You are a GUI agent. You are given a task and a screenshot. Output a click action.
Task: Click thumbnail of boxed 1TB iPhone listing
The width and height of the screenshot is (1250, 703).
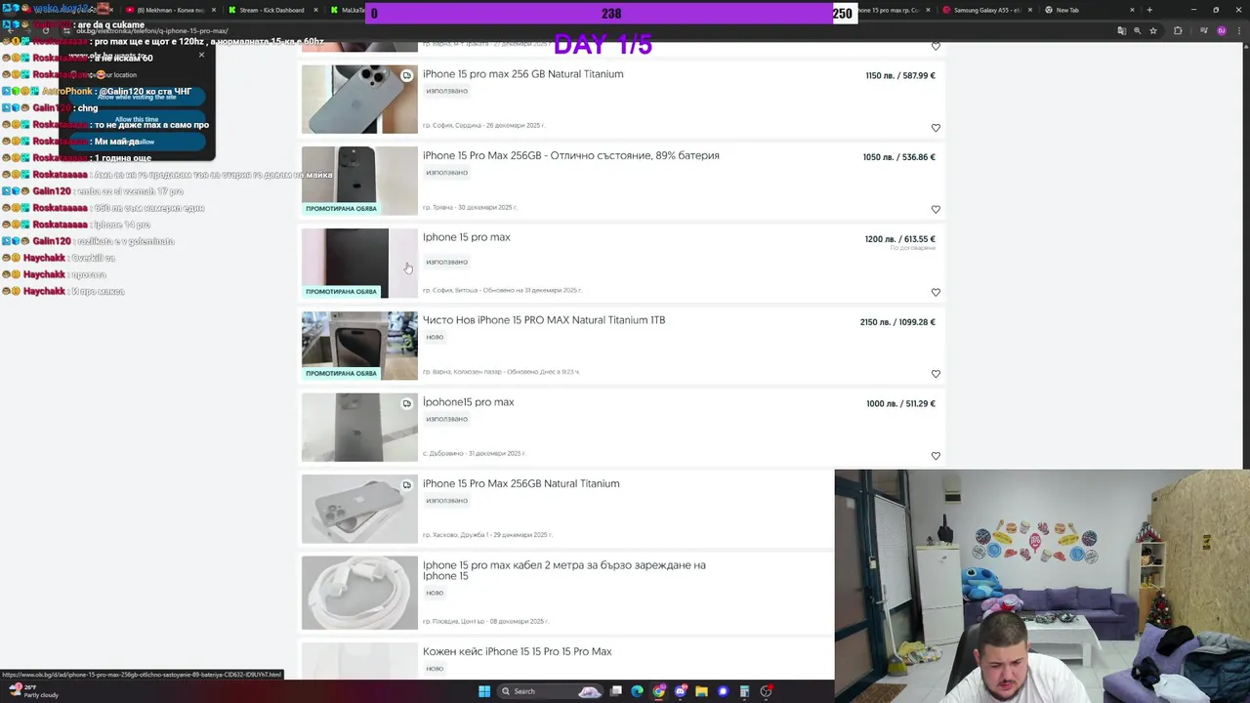(359, 346)
